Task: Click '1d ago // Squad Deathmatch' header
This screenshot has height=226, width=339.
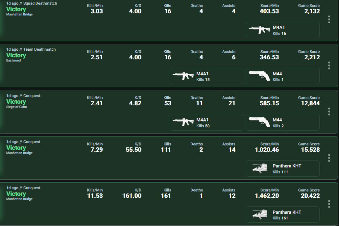Action: click(x=32, y=3)
